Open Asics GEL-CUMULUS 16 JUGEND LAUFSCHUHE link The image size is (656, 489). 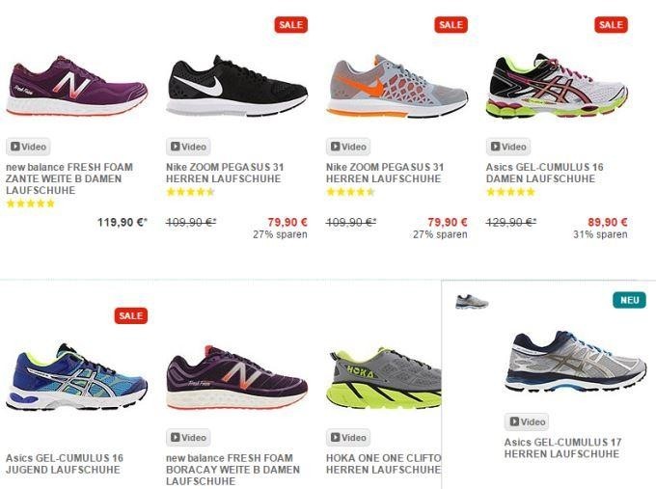click(x=65, y=464)
